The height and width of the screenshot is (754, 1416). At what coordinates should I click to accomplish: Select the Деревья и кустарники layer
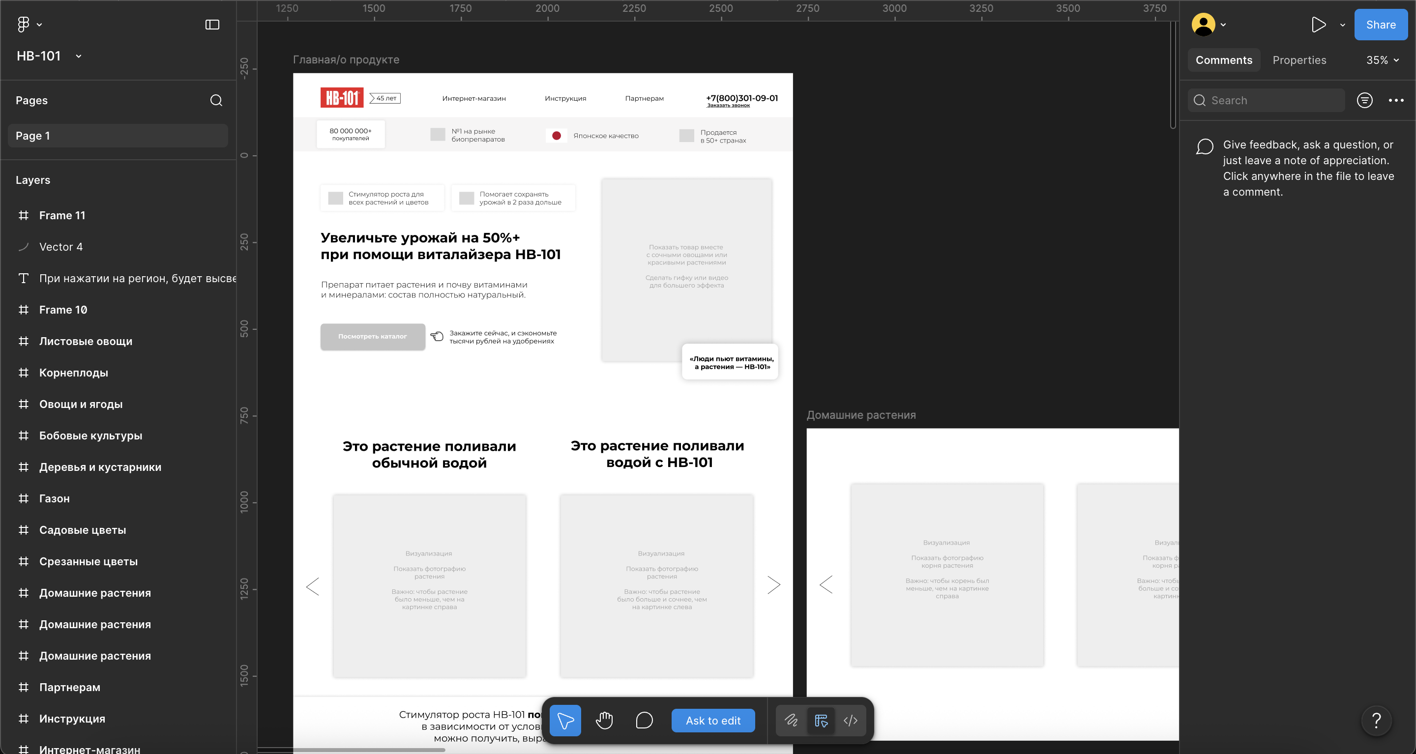tap(100, 467)
